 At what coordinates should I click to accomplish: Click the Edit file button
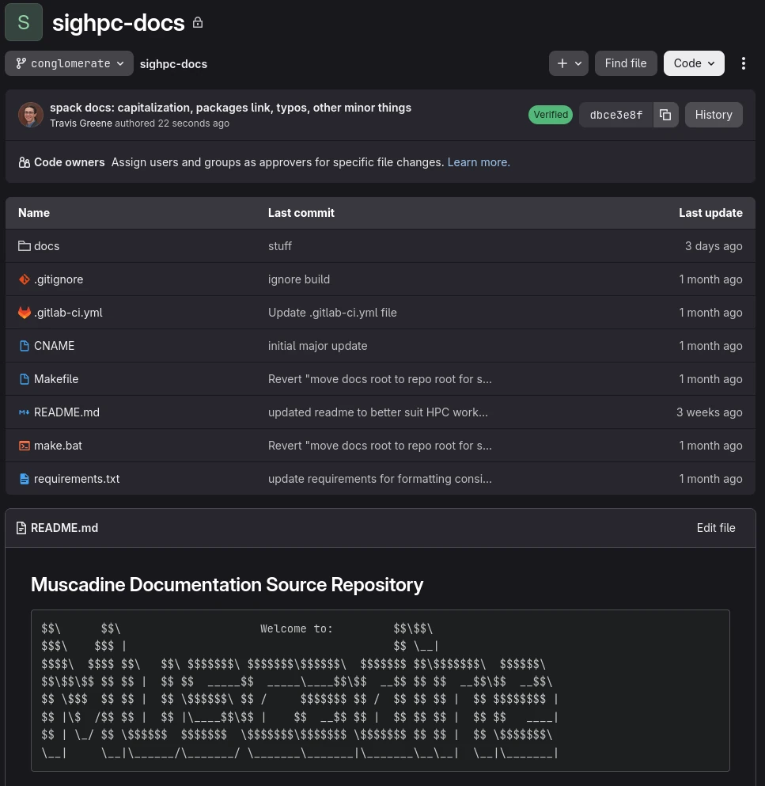716,528
